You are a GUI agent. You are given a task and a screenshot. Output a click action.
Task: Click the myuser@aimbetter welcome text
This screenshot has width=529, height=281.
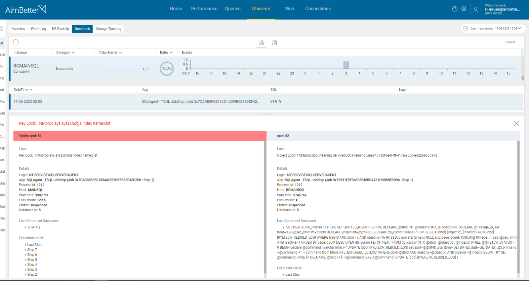pyautogui.click(x=503, y=9)
